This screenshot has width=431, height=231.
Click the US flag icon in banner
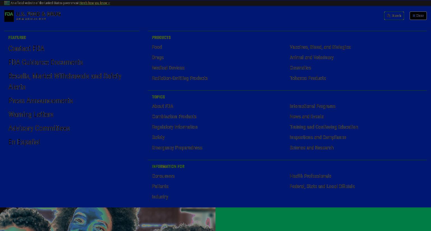click(x=7, y=3)
